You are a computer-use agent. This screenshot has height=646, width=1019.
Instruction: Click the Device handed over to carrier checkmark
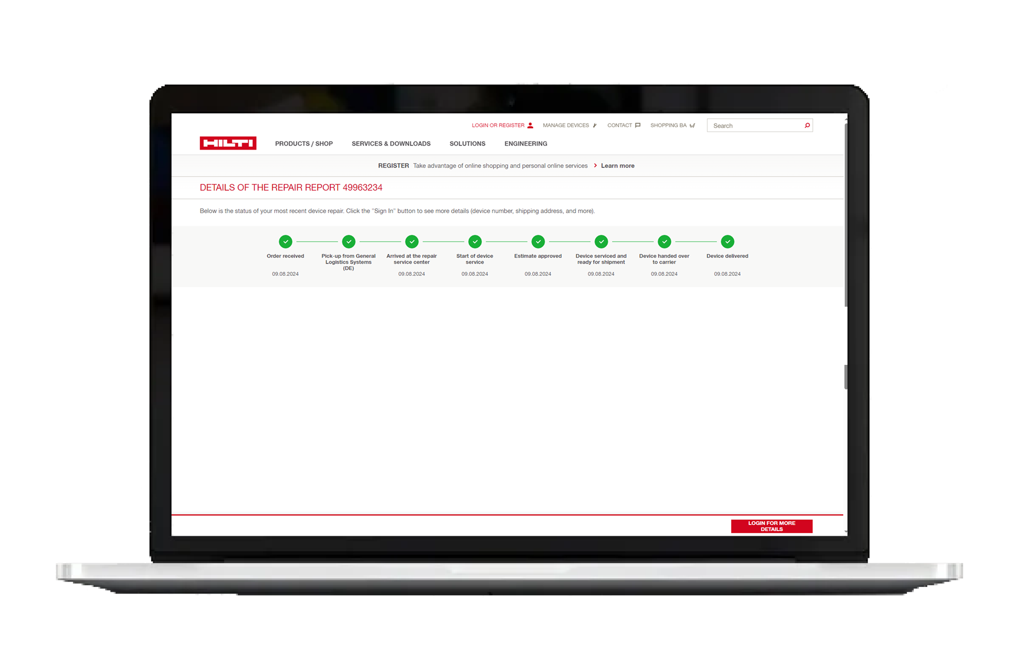tap(664, 241)
